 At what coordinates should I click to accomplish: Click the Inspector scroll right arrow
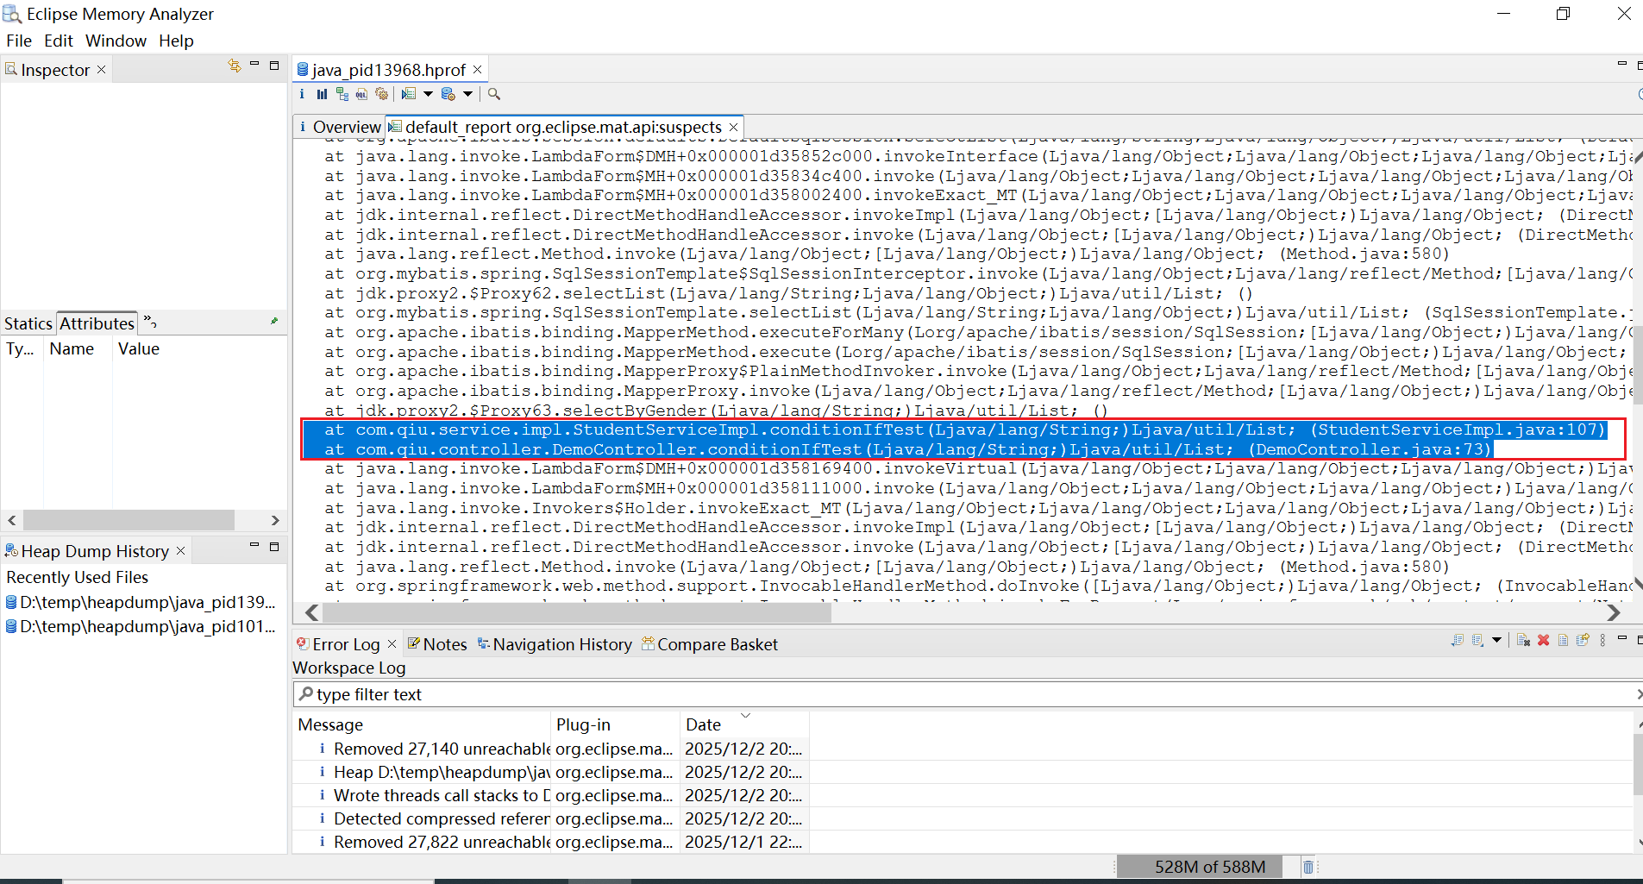(275, 520)
